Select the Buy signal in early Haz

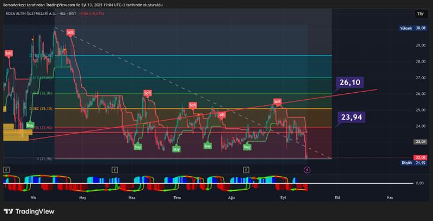click(x=137, y=147)
